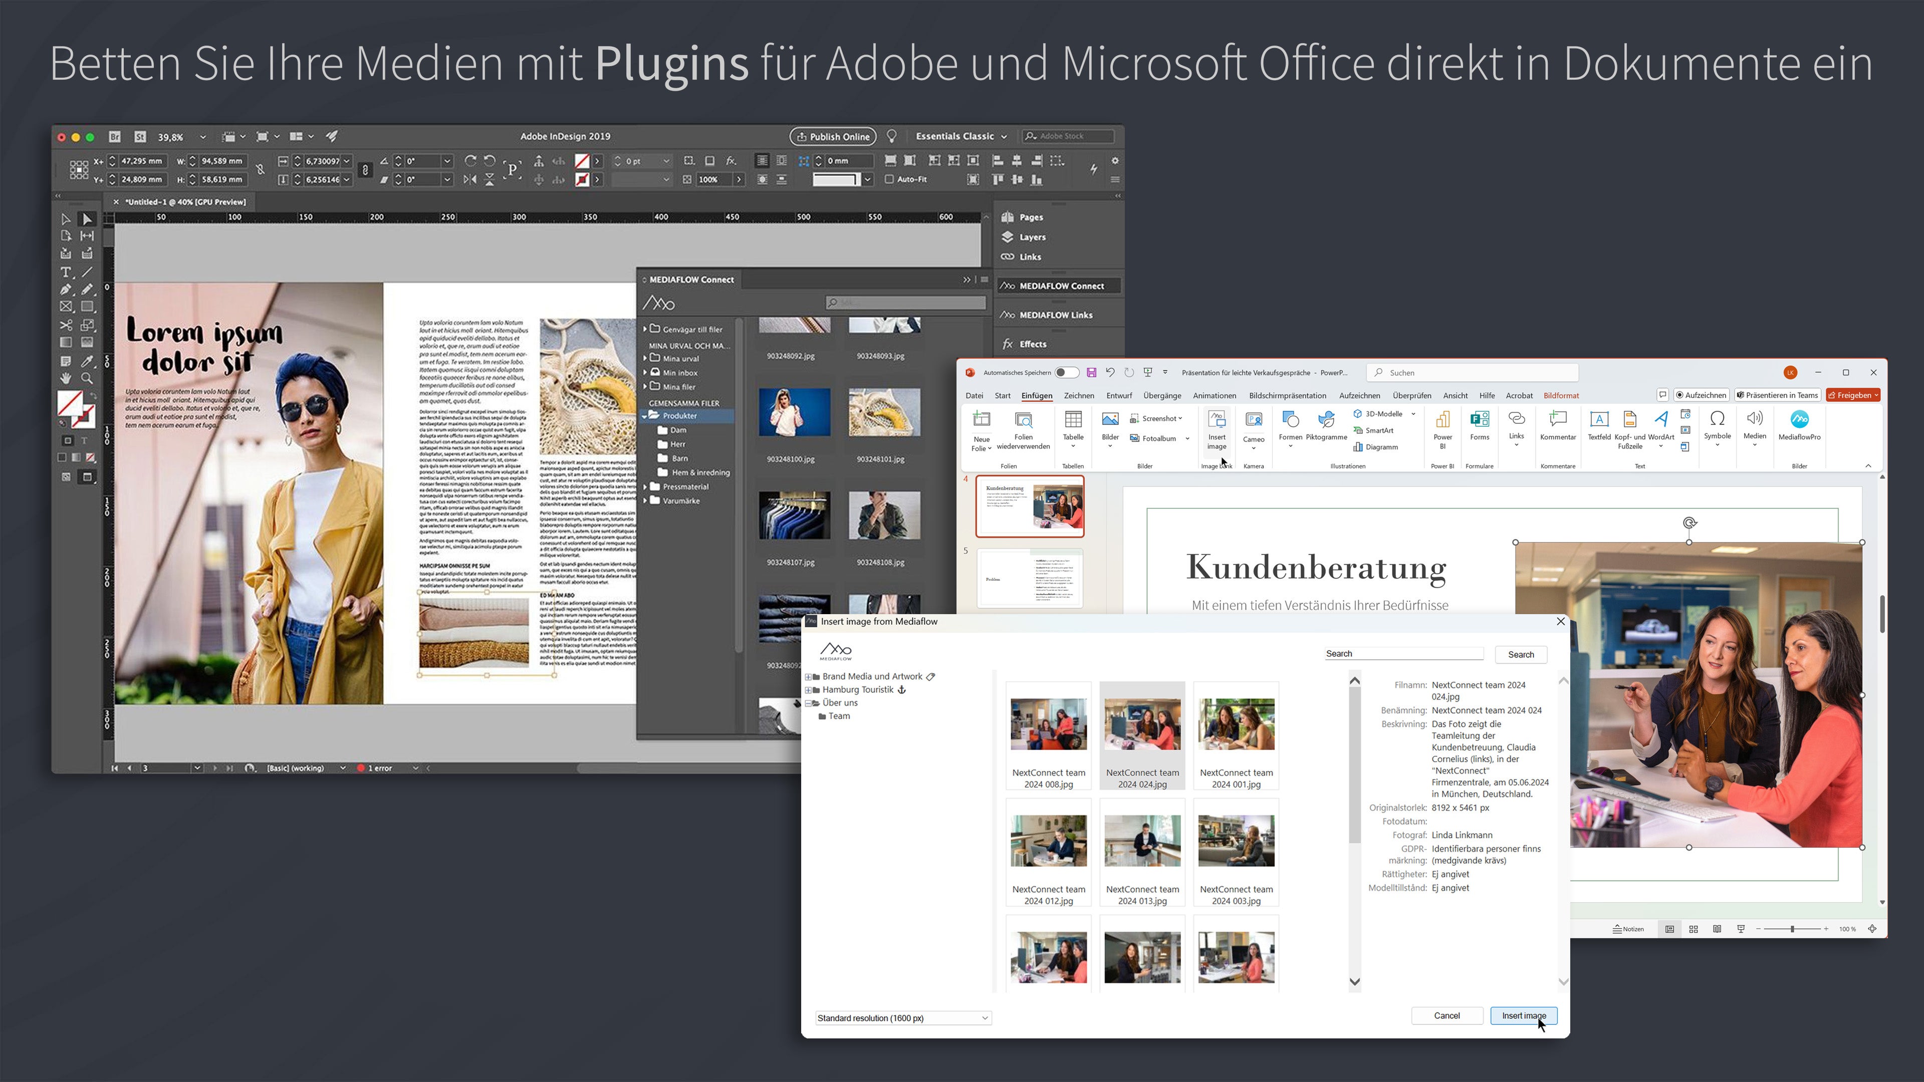
Task: Expand the Pressmaterial folder
Action: click(646, 487)
